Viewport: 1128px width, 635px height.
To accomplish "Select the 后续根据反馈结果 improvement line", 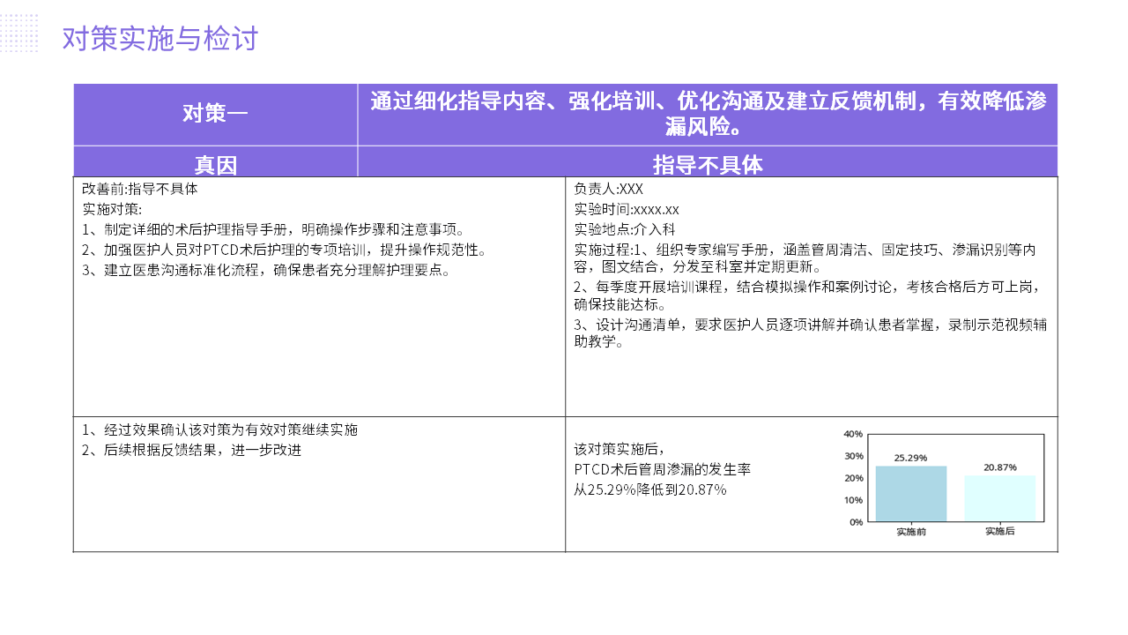I will pos(191,451).
